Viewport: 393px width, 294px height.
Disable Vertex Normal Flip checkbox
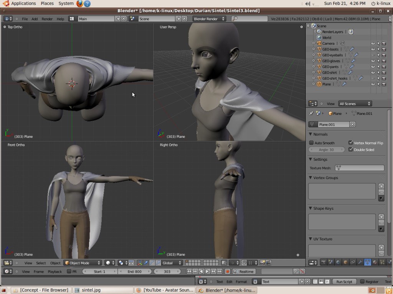(x=351, y=143)
